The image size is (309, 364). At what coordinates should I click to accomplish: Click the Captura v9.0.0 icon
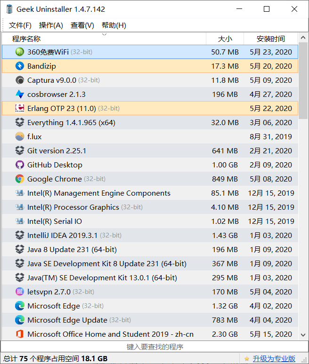pos(20,80)
